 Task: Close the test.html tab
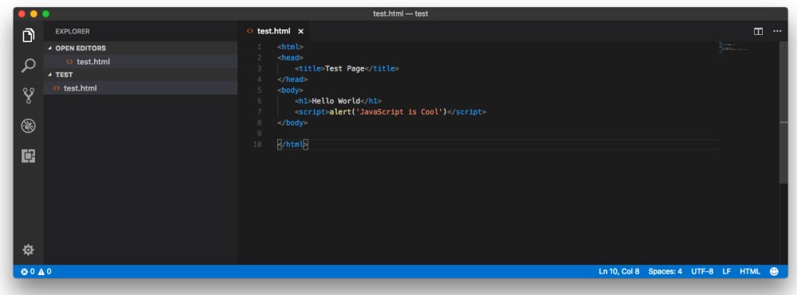300,32
